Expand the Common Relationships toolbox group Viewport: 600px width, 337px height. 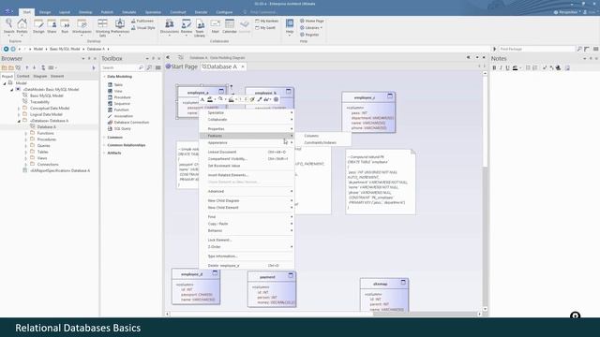[104, 145]
